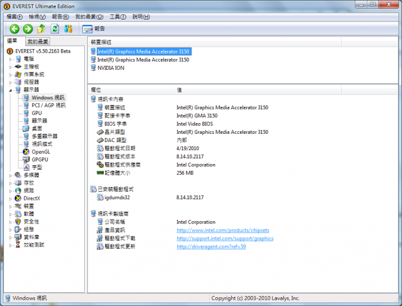Click the 作業系統 Windows icon in the tree
Screen dimensions: 402x306
pyautogui.click(x=18, y=74)
